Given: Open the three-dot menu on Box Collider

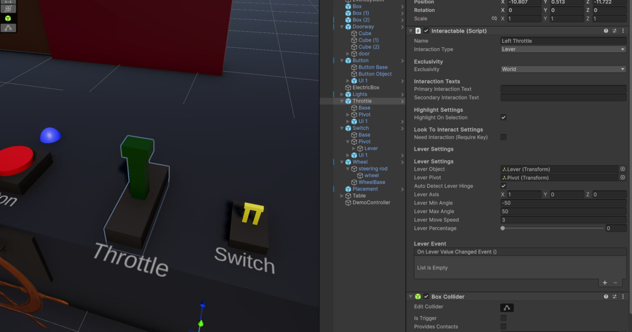Looking at the screenshot, I should (623, 296).
